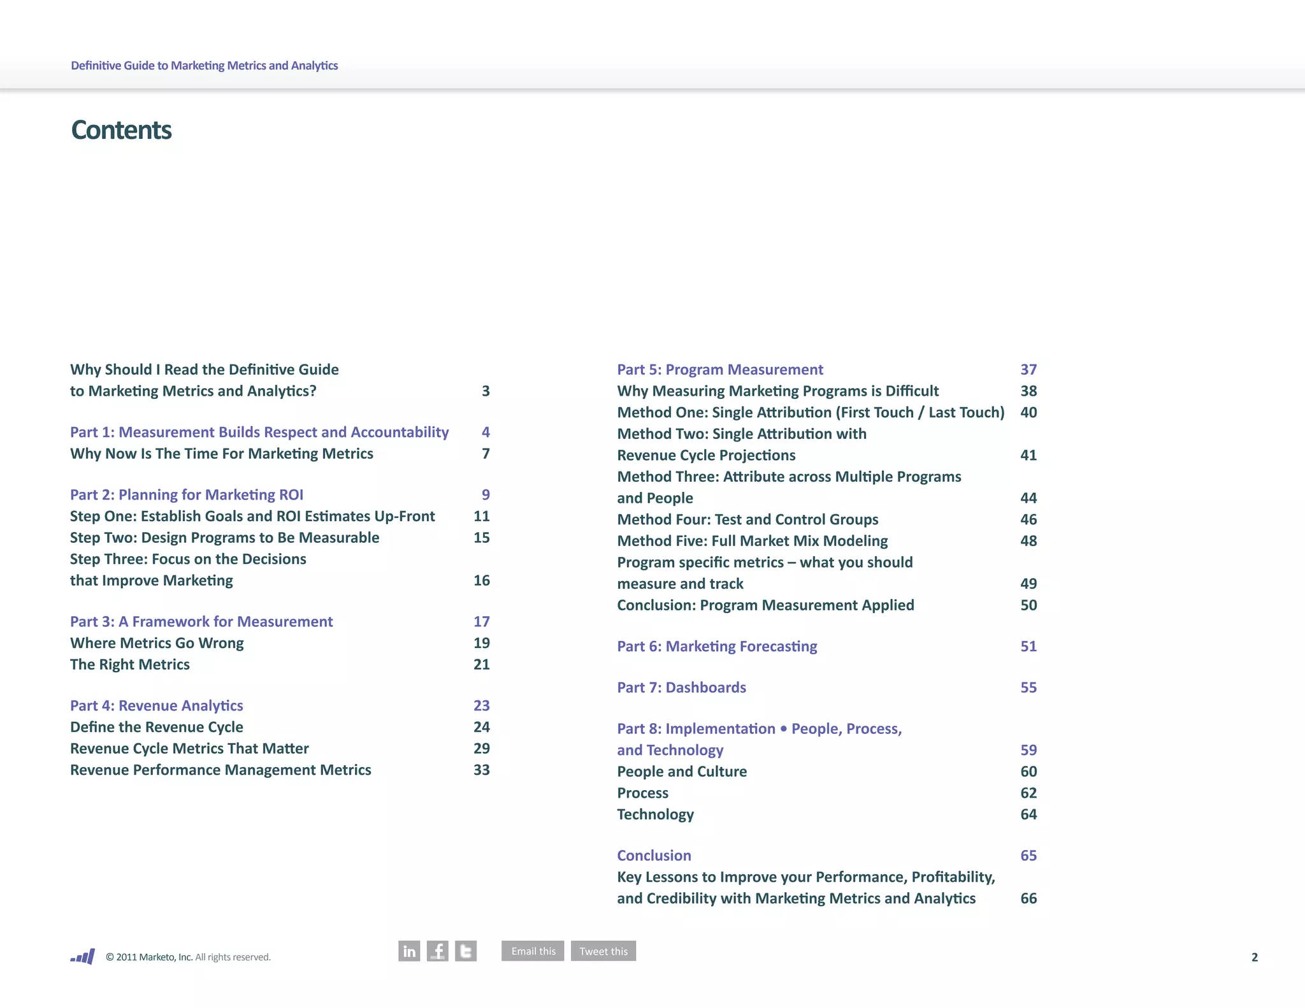Click the People and Culture entry
The image size is (1305, 1008).
(682, 772)
